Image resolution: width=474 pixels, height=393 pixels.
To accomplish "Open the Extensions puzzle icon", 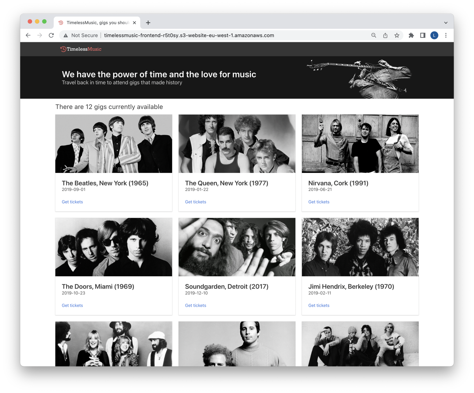I will 411,35.
